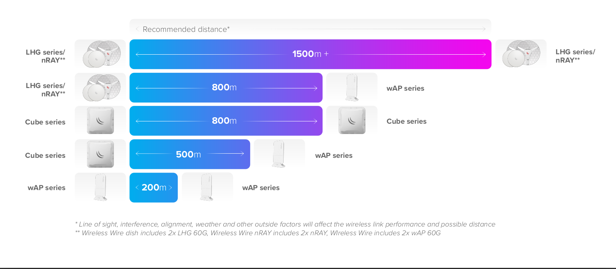
Task: Click the Cube image right of the Cube-to-Cube 800m bar
Action: point(352,121)
